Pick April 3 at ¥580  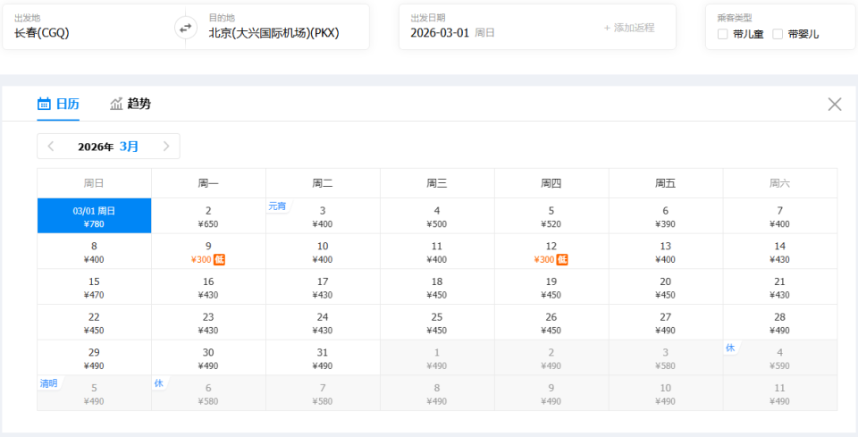tap(665, 358)
